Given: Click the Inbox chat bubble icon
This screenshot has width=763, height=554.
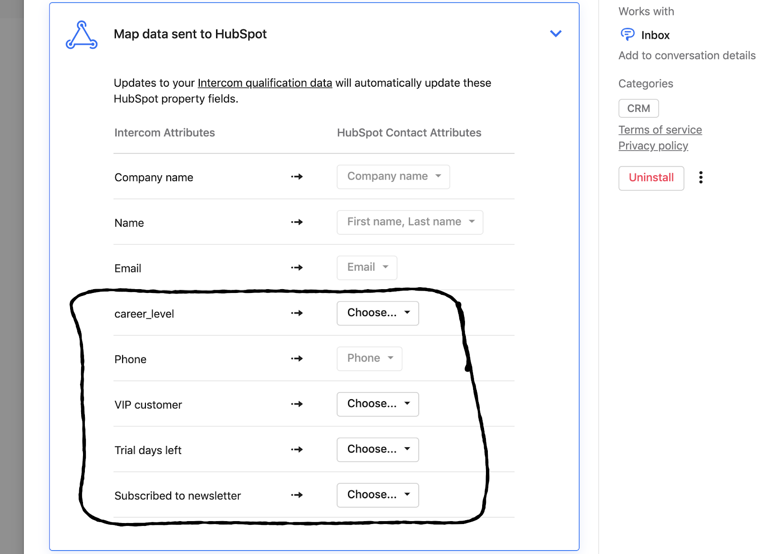Looking at the screenshot, I should (x=628, y=34).
